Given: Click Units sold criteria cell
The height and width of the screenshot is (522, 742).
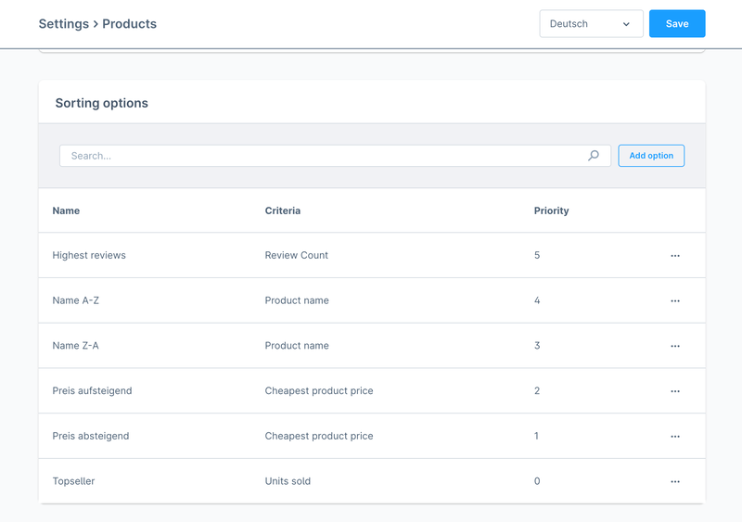Looking at the screenshot, I should pyautogui.click(x=288, y=481).
